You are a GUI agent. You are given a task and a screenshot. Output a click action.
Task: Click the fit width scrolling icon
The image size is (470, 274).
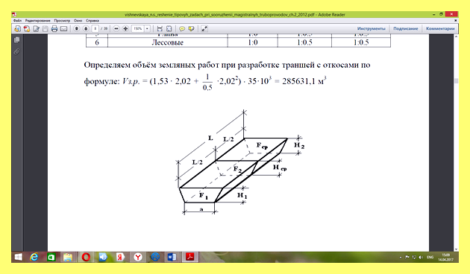pyautogui.click(x=160, y=29)
